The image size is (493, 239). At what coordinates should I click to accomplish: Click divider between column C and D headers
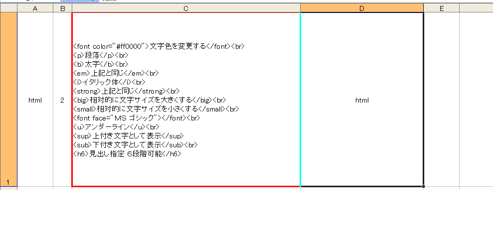[300, 8]
